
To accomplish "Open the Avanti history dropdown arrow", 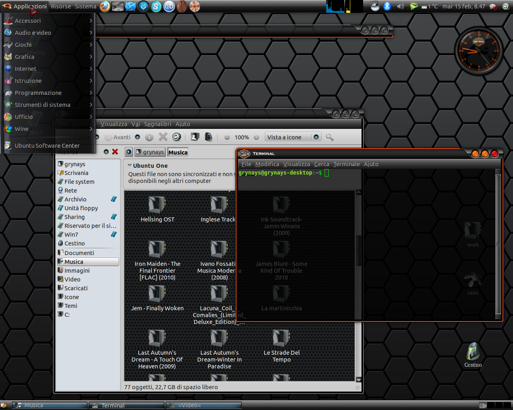I will [x=137, y=137].
